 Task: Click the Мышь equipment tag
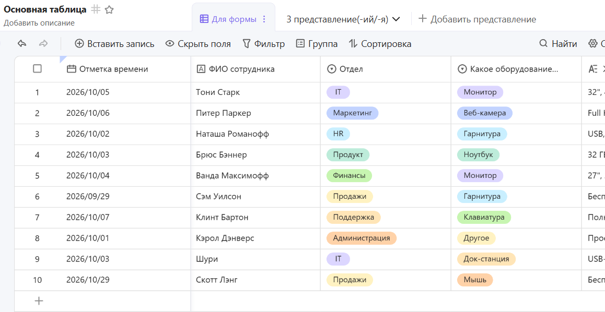tap(475, 279)
